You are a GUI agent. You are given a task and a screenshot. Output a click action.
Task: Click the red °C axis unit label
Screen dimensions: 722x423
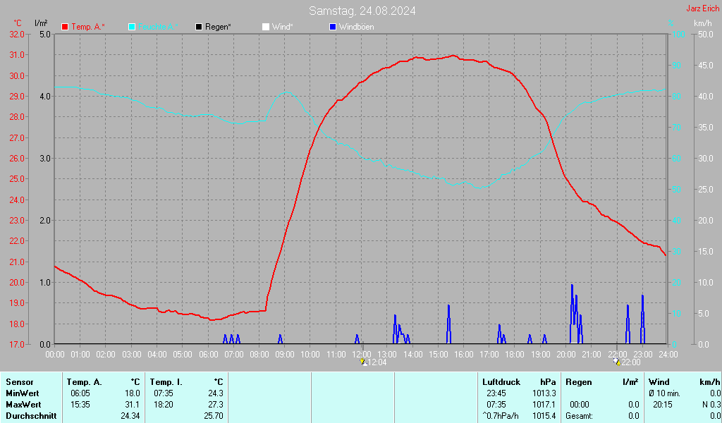[17, 23]
